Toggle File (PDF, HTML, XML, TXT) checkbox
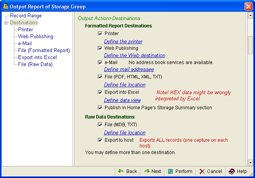 click(100, 77)
